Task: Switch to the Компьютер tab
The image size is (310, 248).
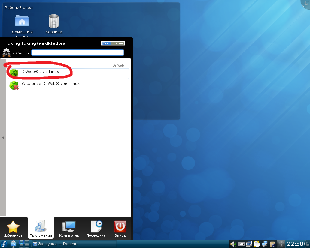Action: point(69,229)
